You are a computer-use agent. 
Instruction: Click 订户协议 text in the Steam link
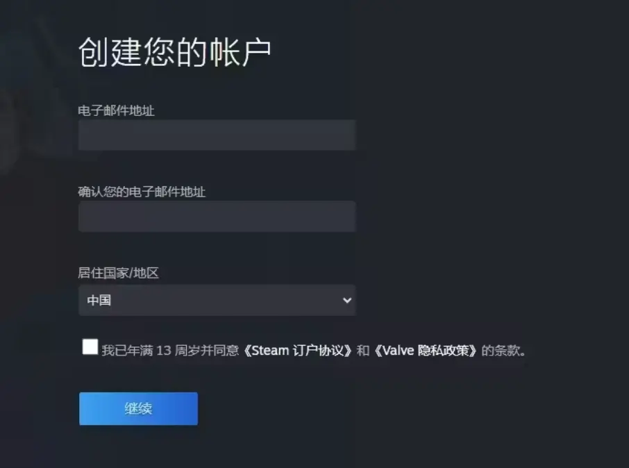(x=318, y=351)
